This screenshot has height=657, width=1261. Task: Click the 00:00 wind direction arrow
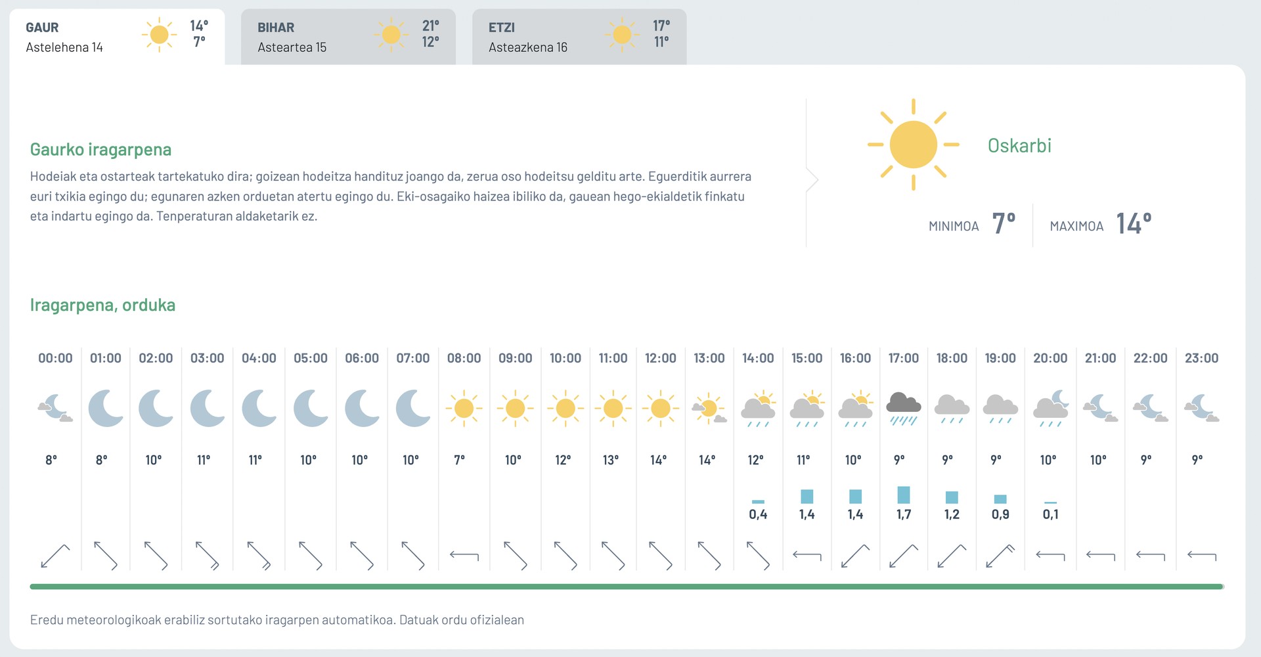coord(55,556)
